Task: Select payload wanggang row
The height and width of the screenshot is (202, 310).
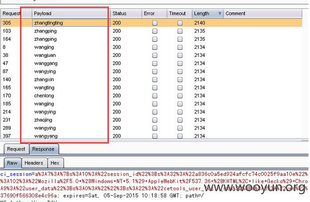Action: [46, 64]
